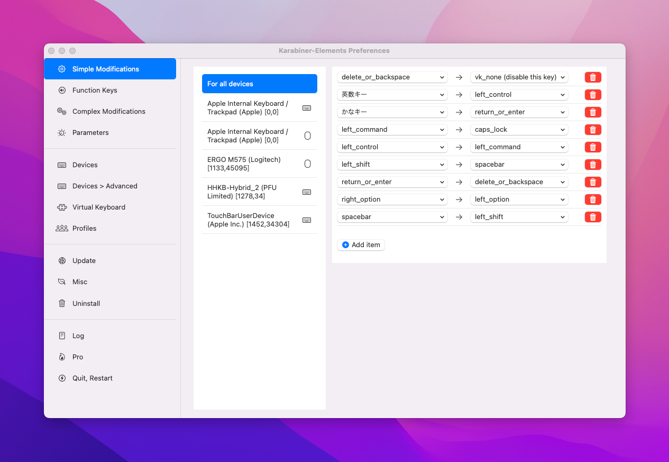Select the HHKB-Hybrid_2 (PFU Limited) device

coord(260,192)
